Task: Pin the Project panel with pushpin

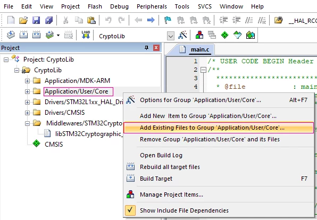Action: 147,48
